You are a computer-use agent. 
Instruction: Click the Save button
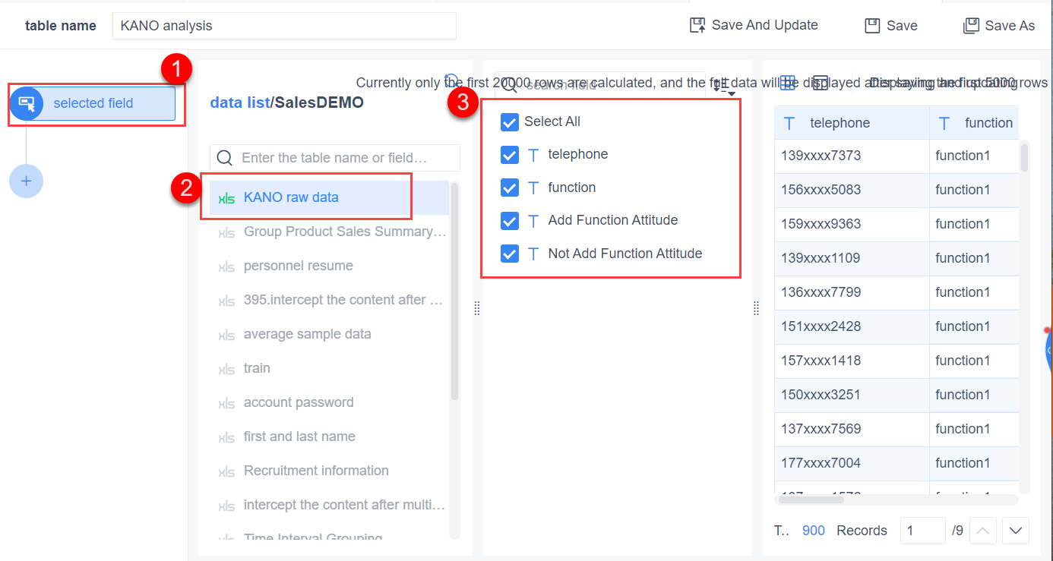[892, 26]
